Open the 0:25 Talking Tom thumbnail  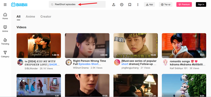coord(184,85)
